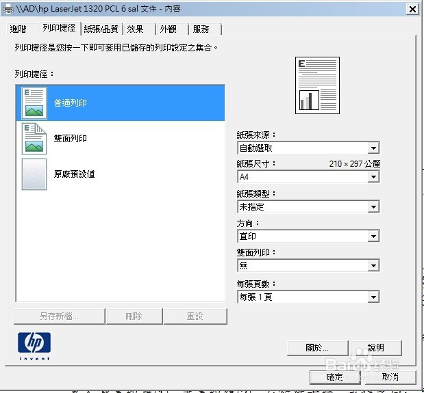Cancel with the 取消 button
The image size is (424, 393).
390,377
